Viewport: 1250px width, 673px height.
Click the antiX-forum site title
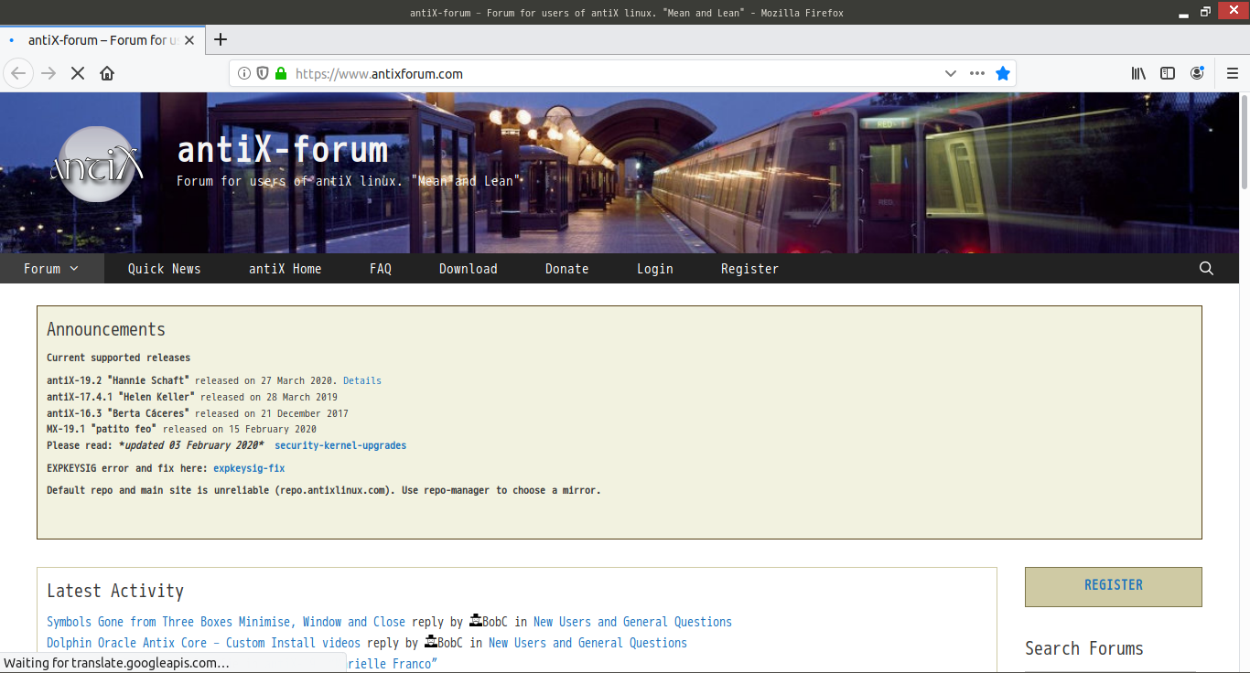click(x=283, y=149)
